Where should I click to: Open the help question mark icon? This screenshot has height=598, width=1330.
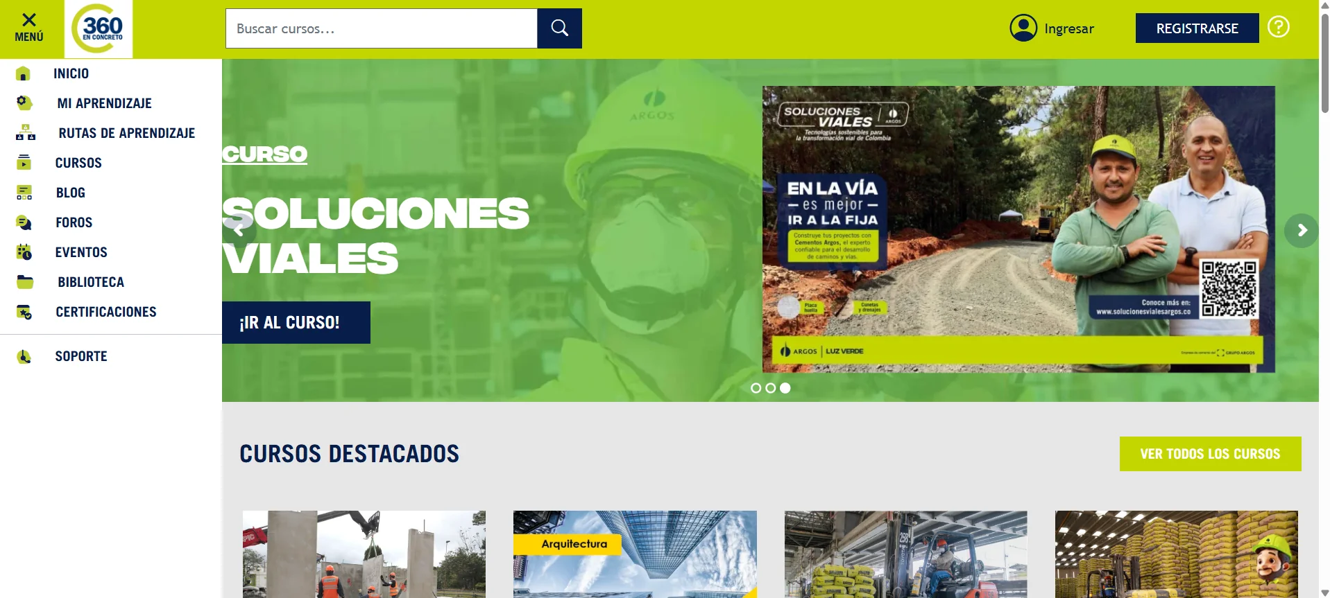(1279, 27)
